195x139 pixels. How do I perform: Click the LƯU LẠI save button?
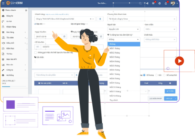pyautogui.click(x=169, y=99)
